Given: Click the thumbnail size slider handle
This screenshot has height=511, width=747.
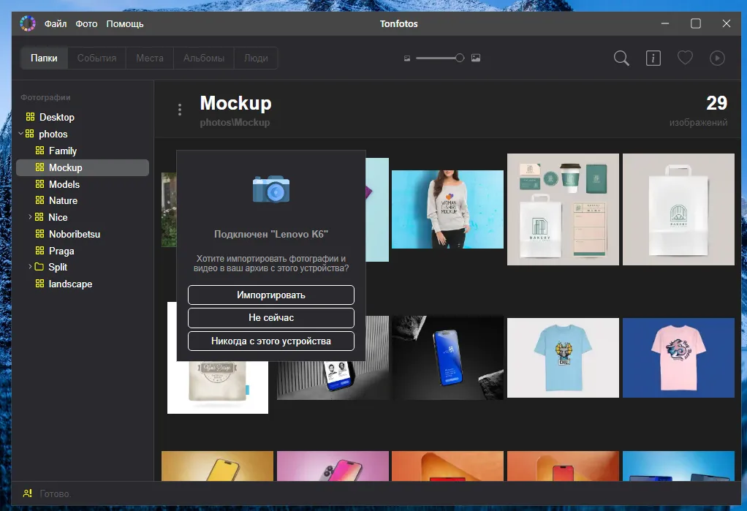Looking at the screenshot, I should [x=460, y=58].
